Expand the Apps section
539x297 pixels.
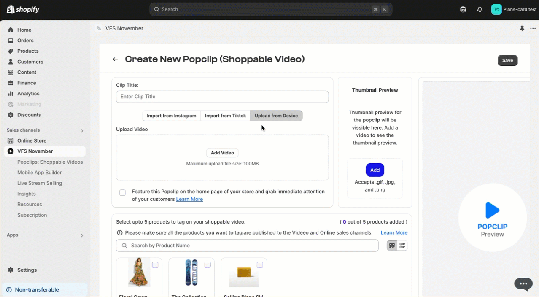pos(82,235)
